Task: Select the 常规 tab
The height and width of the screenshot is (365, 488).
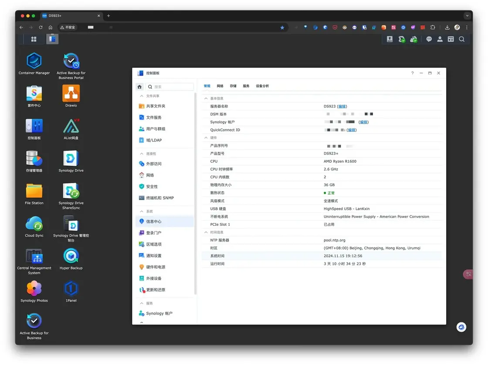Action: pos(207,86)
